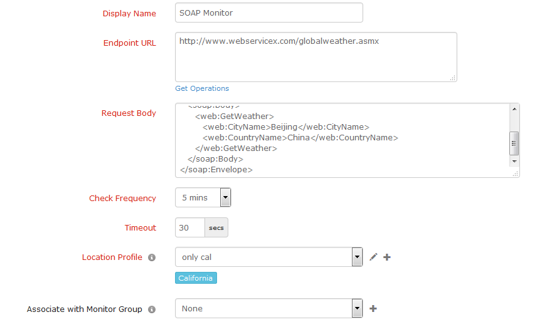Add a new Monitor Group with the plus icon
This screenshot has height=327, width=547.
(x=373, y=308)
